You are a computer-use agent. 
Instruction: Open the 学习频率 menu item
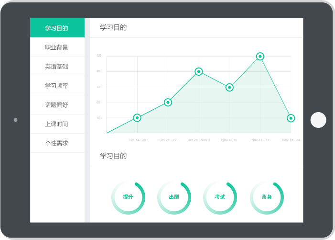(x=57, y=86)
